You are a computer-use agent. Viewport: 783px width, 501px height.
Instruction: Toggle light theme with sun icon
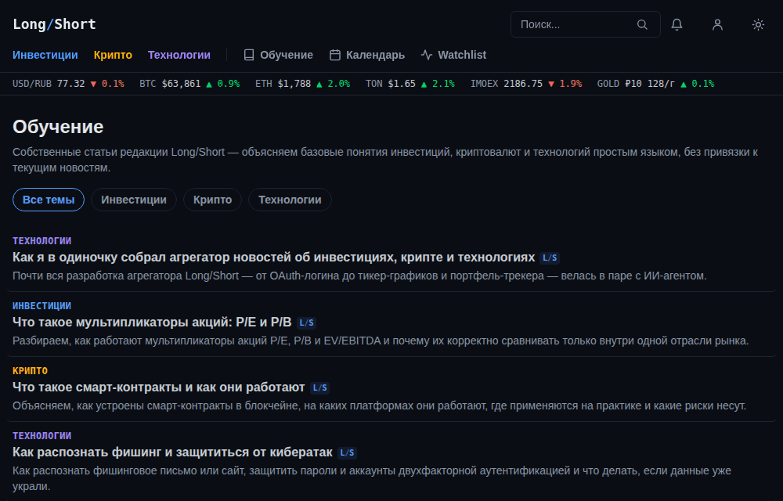[758, 24]
